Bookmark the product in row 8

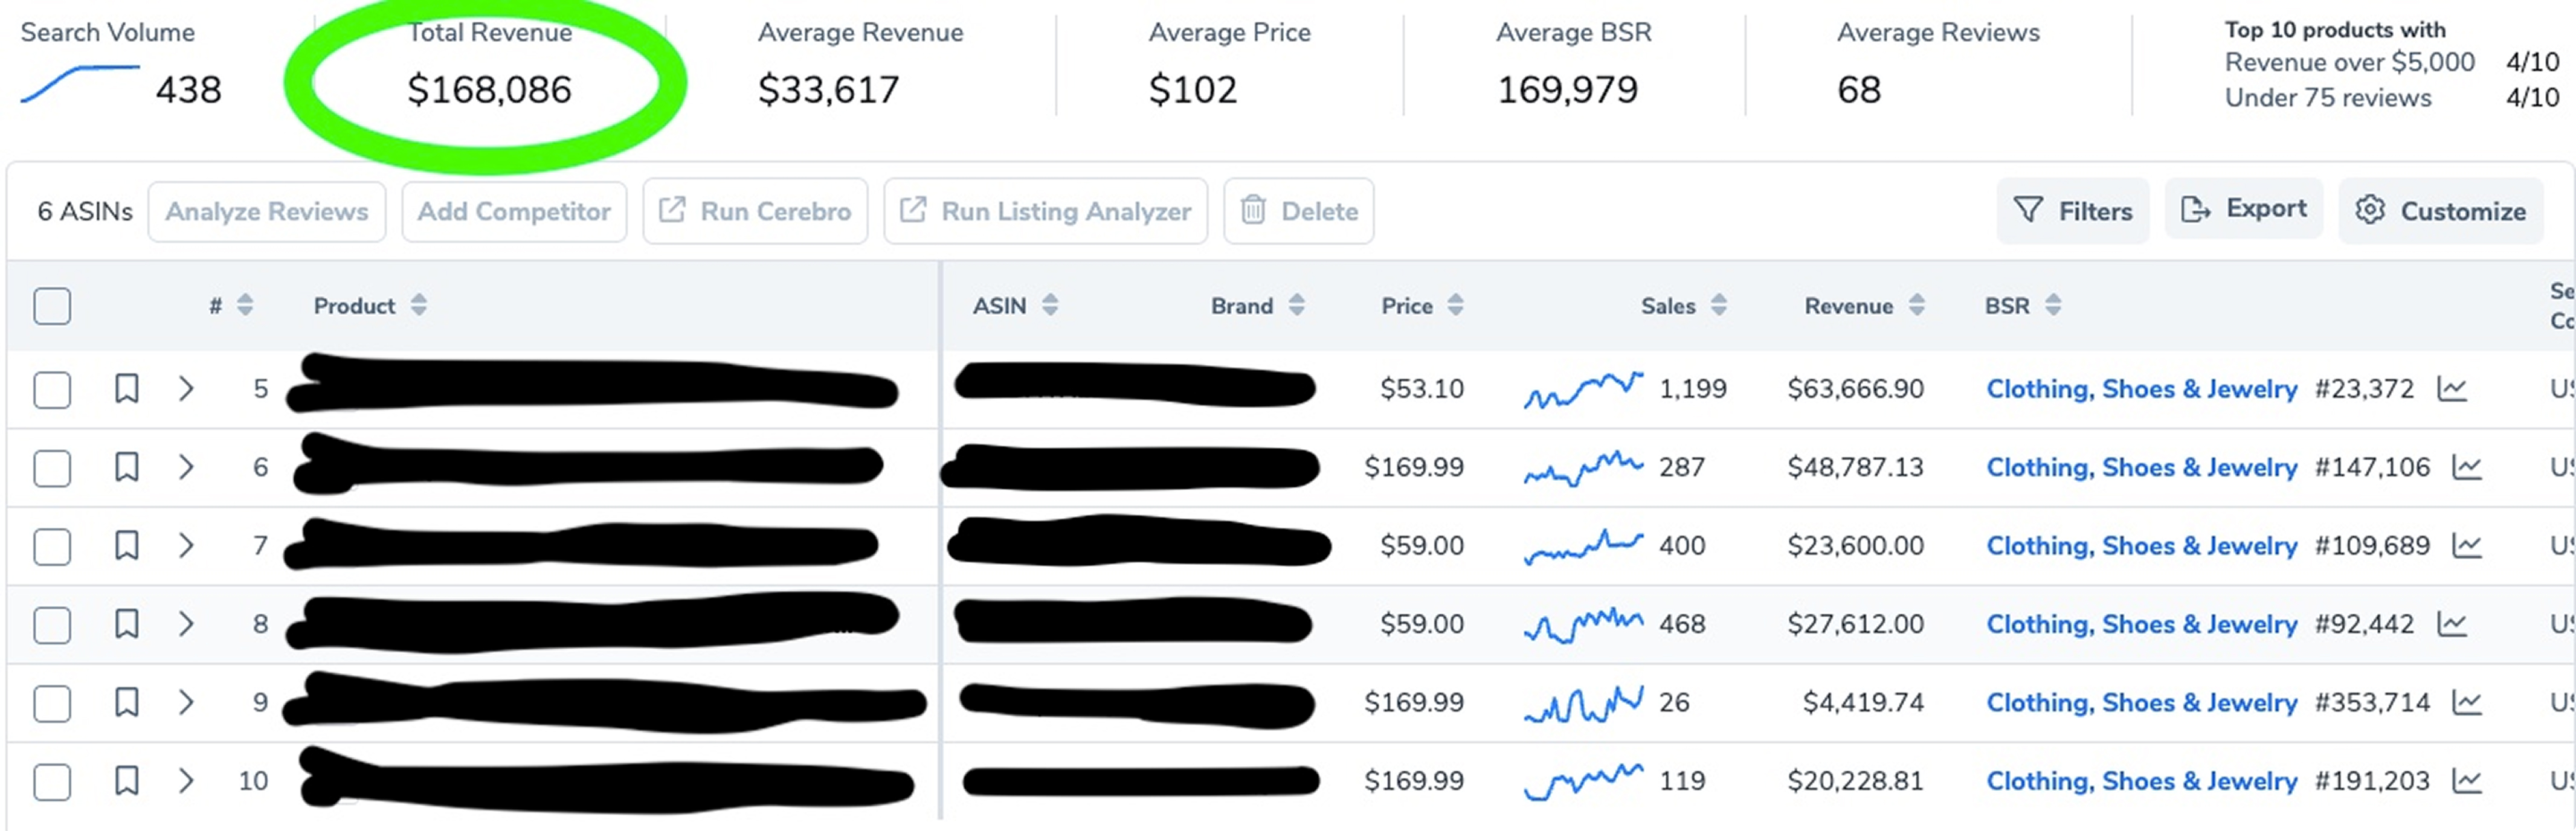click(126, 624)
